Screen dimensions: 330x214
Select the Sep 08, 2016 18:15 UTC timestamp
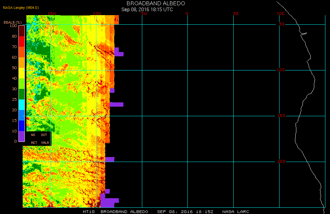pos(147,10)
